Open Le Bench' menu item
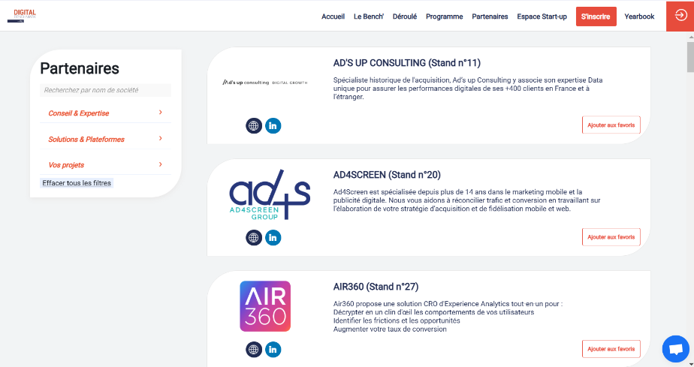 (368, 17)
